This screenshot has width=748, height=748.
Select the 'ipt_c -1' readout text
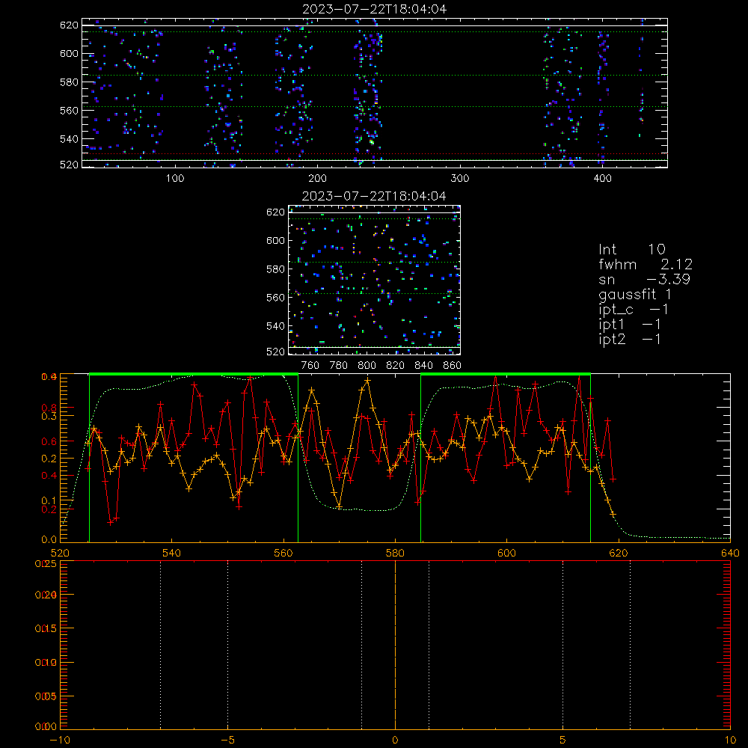click(633, 310)
